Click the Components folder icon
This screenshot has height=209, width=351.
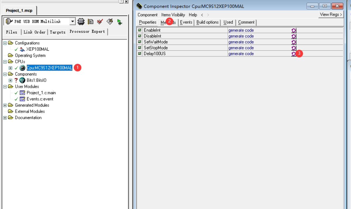pos(11,74)
